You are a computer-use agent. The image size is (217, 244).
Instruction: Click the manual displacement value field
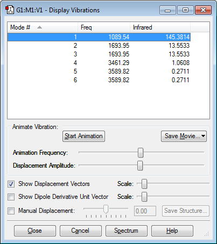tap(145, 211)
